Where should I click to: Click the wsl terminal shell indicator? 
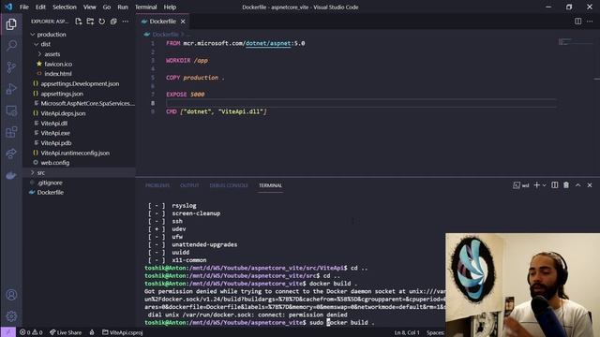pos(521,185)
